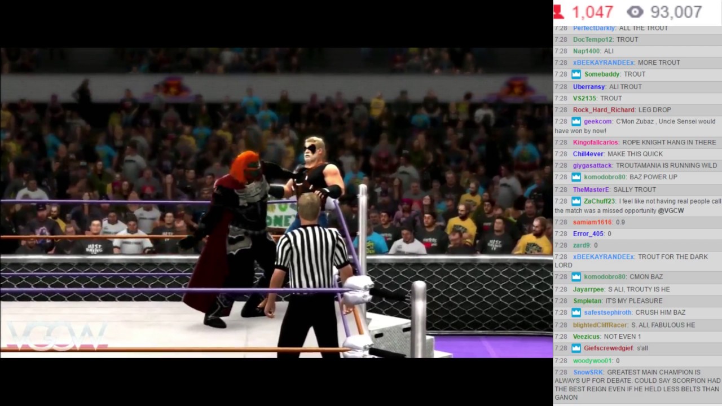Click the 'CRUSH HIM BAZ' chat message
722x406 pixels.
click(661, 312)
